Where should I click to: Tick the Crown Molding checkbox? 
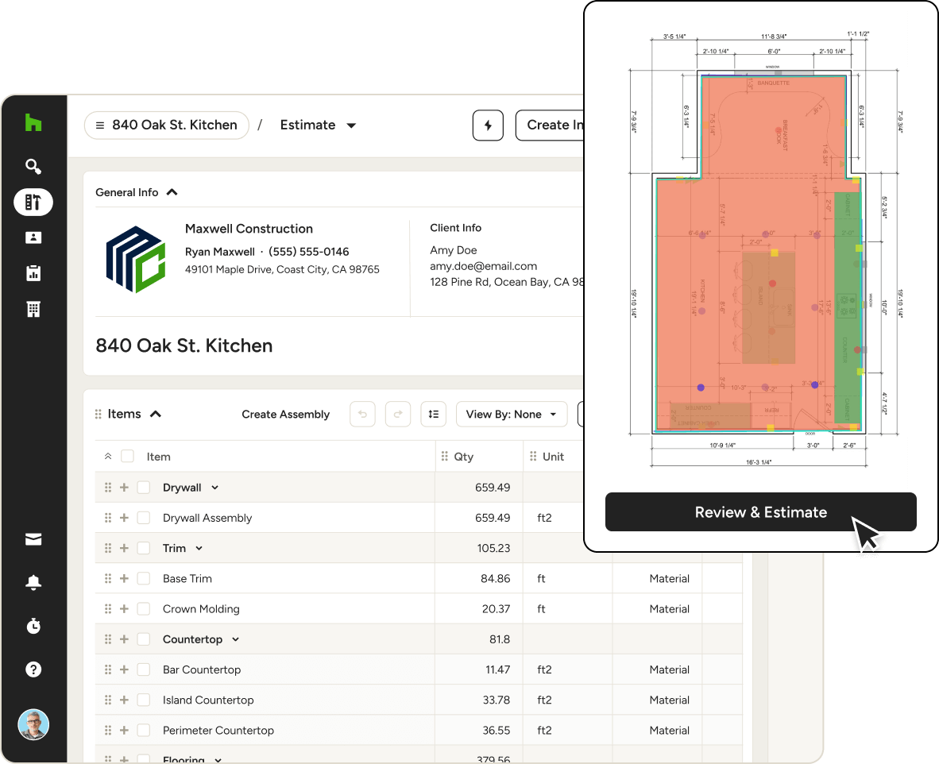coord(144,609)
